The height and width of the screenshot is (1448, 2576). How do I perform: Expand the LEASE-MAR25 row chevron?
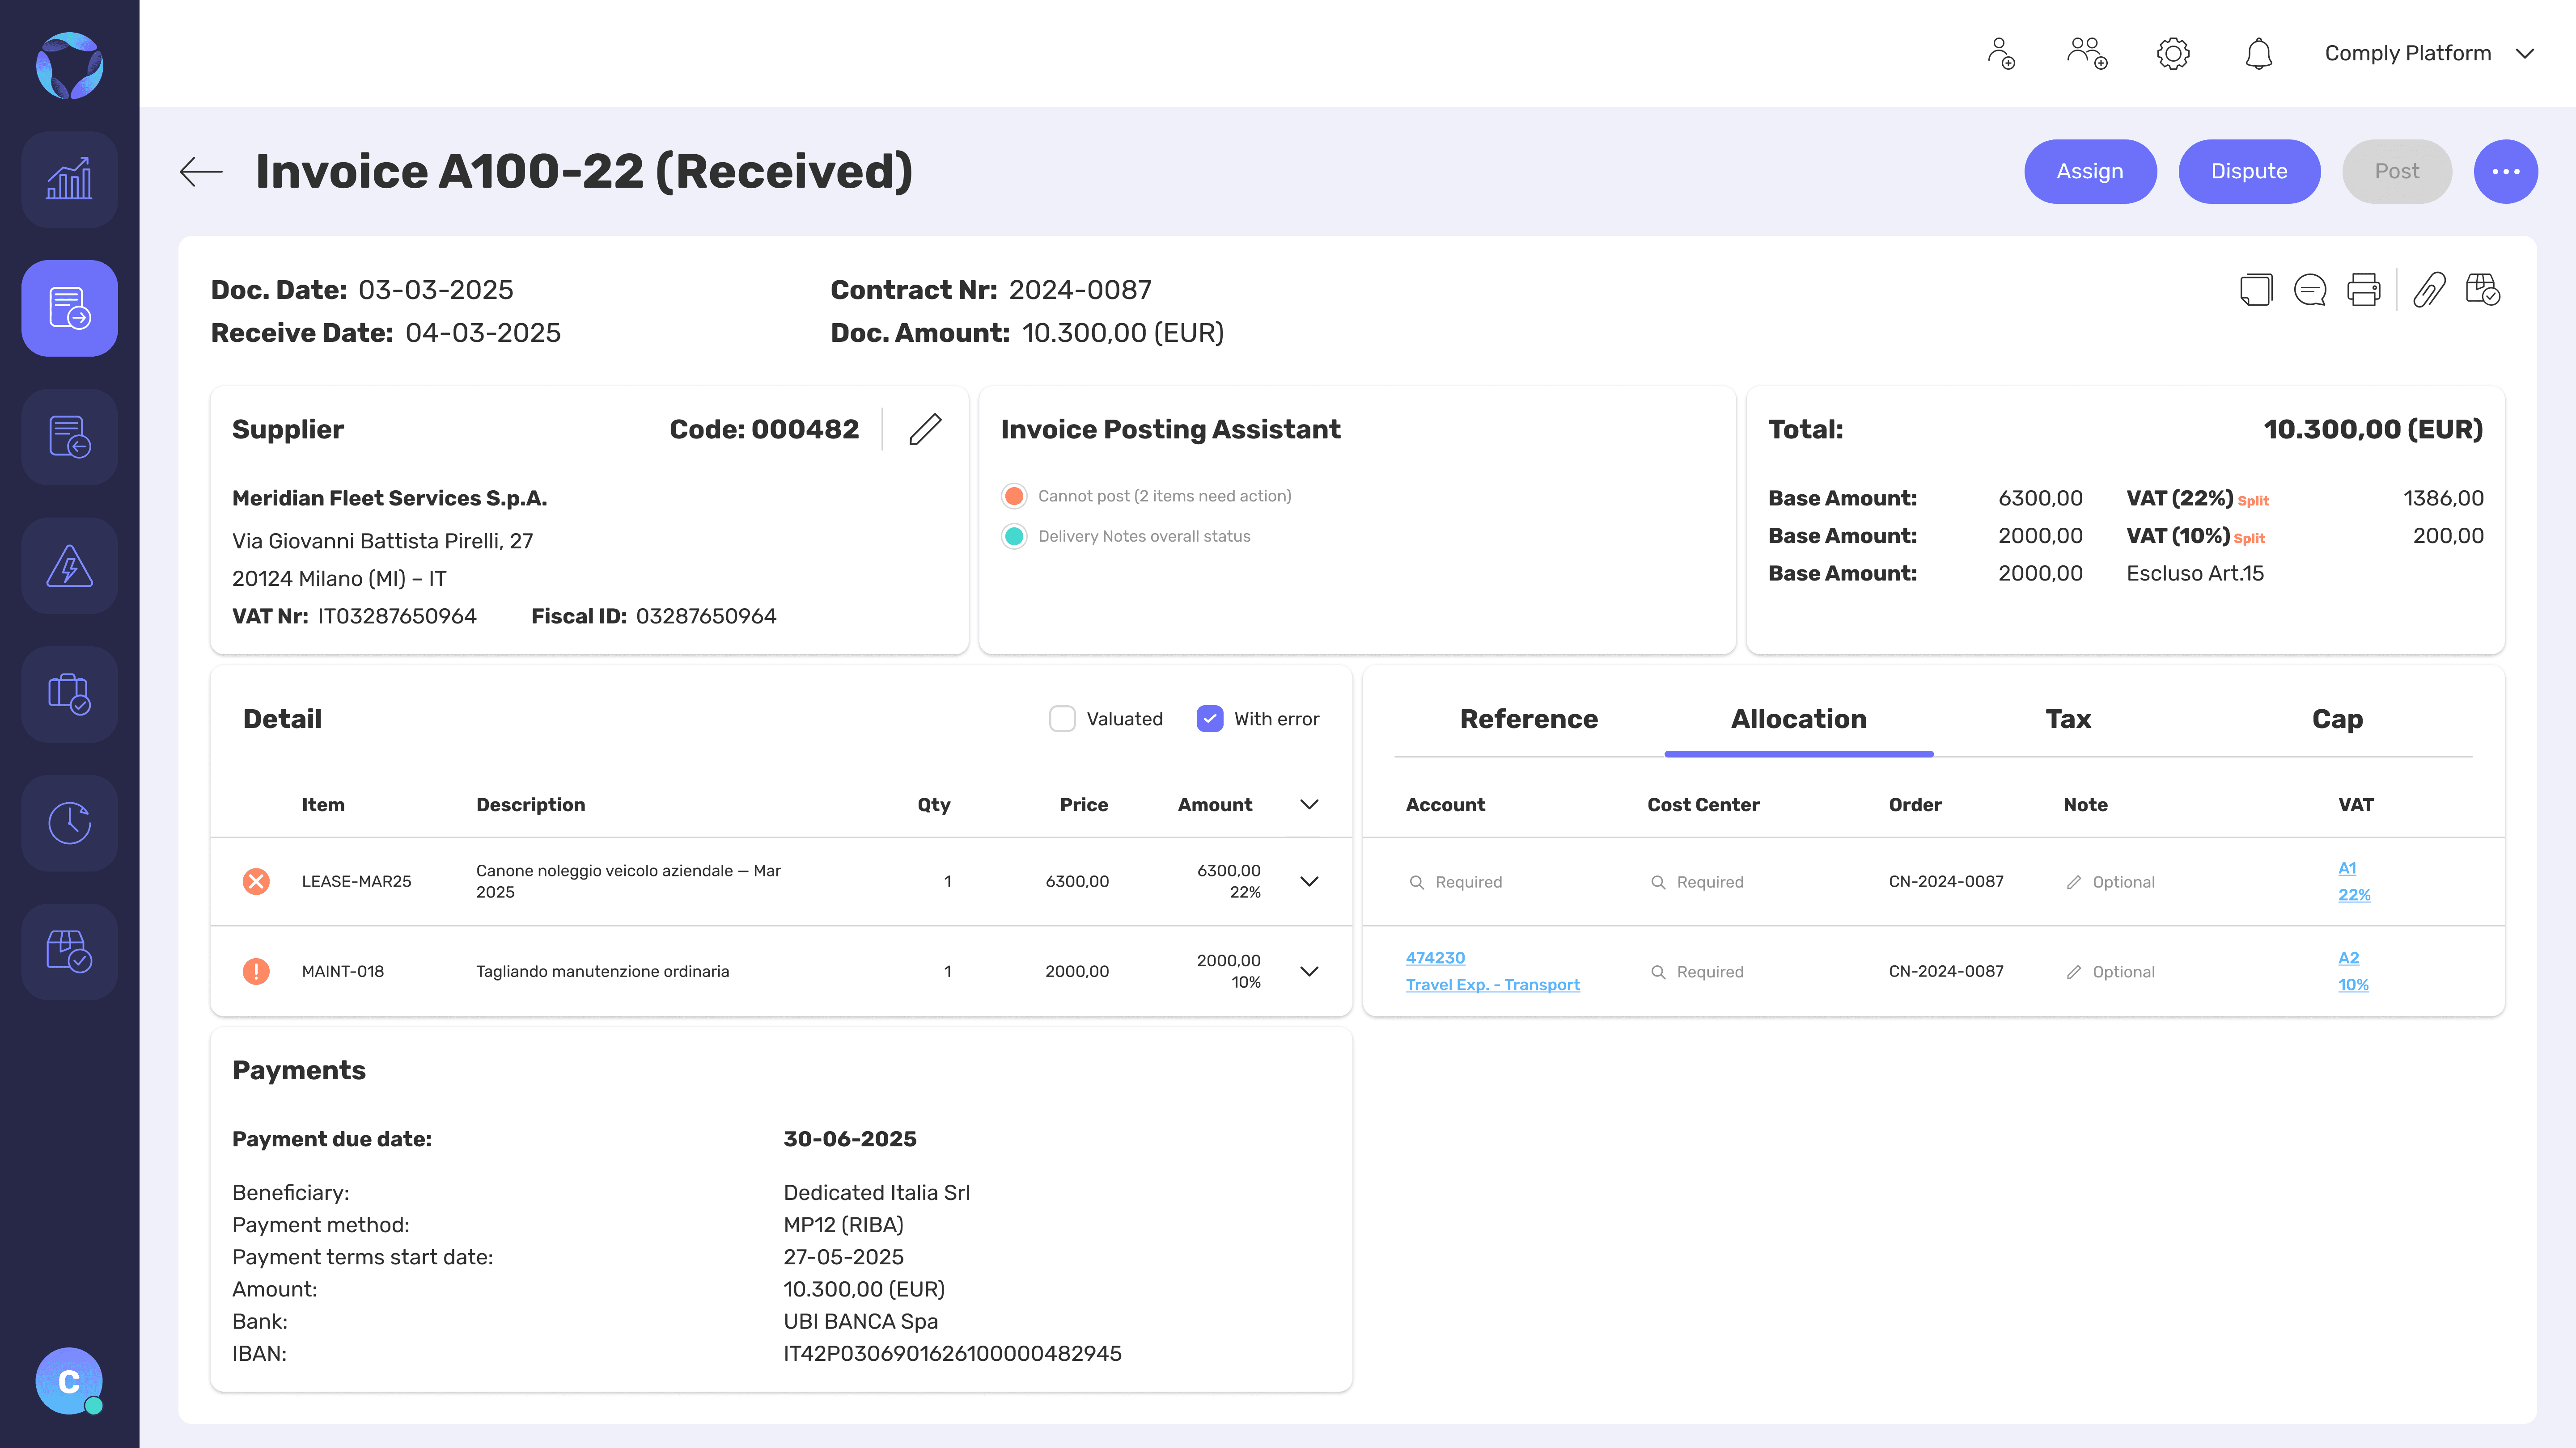(1309, 881)
